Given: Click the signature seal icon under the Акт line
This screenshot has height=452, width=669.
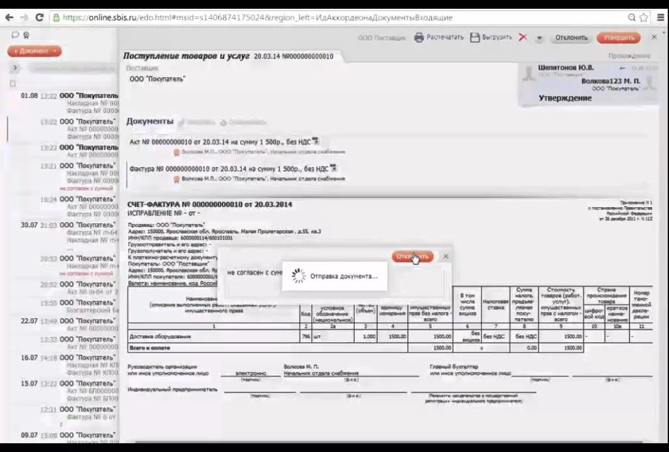Looking at the screenshot, I should pos(176,153).
